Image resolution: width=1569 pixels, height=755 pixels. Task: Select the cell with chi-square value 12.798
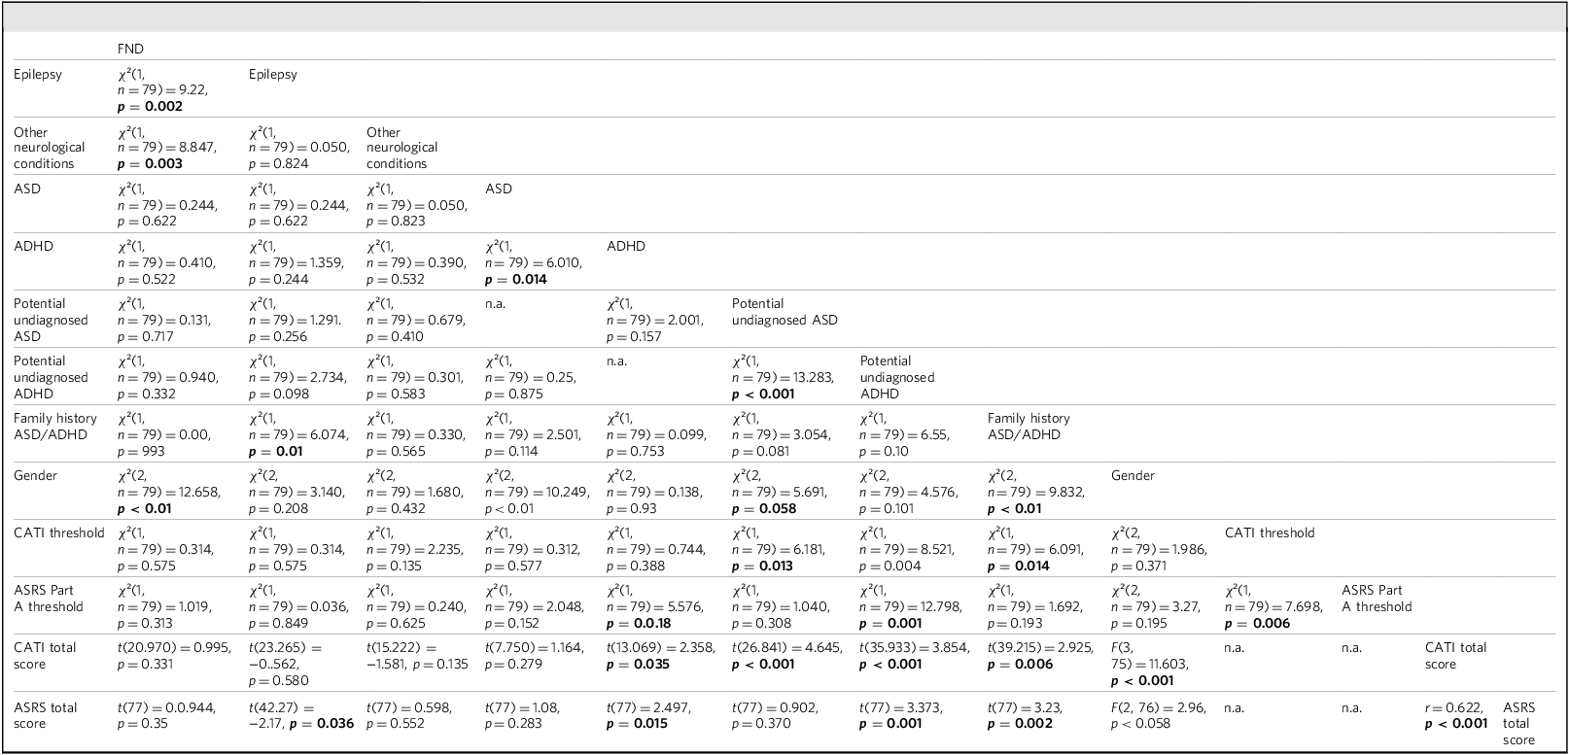pos(911,606)
